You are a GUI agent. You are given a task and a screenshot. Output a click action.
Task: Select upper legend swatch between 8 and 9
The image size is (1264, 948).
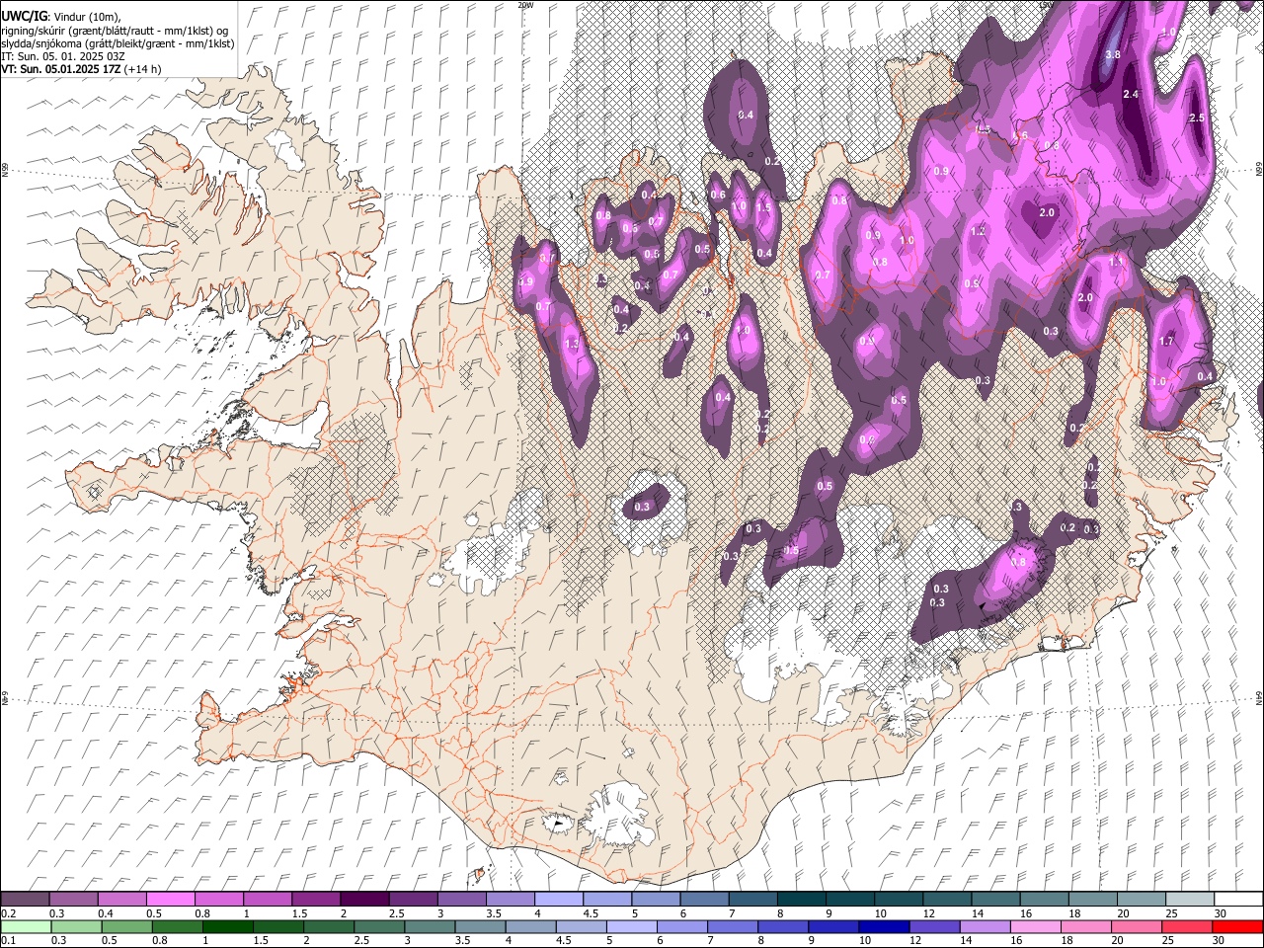point(801,899)
